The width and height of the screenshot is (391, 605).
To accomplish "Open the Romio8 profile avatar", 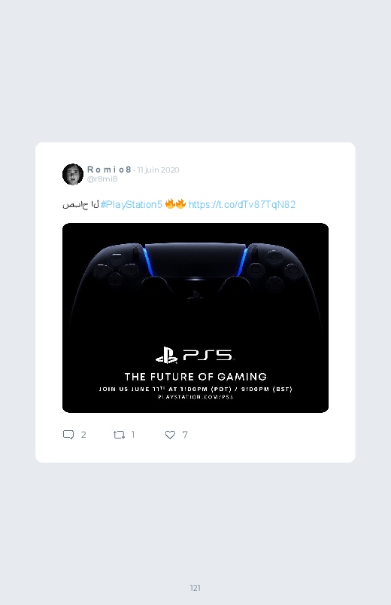I will [73, 174].
